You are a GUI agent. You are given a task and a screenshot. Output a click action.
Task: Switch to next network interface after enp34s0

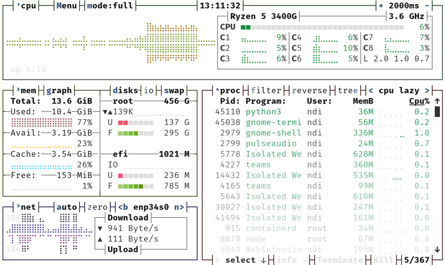pyautogui.click(x=179, y=207)
